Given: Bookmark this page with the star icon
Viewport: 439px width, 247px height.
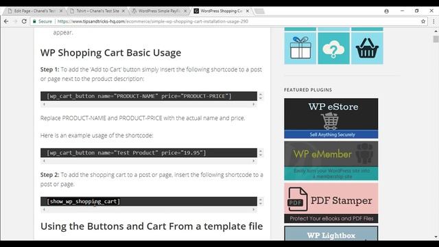Looking at the screenshot, I should click(x=423, y=21).
